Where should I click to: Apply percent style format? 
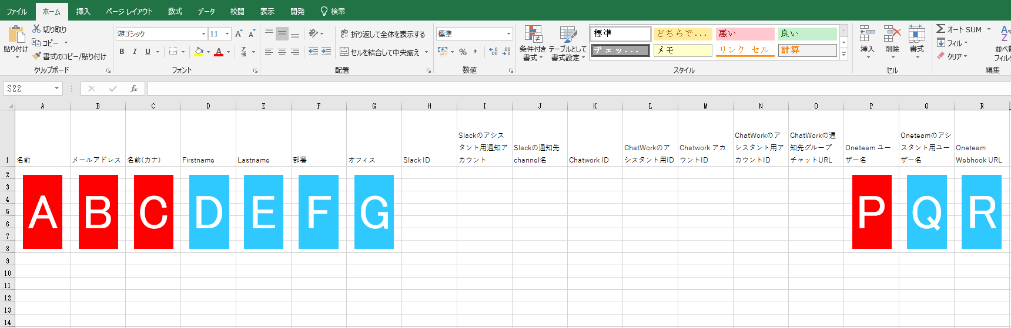pyautogui.click(x=463, y=52)
